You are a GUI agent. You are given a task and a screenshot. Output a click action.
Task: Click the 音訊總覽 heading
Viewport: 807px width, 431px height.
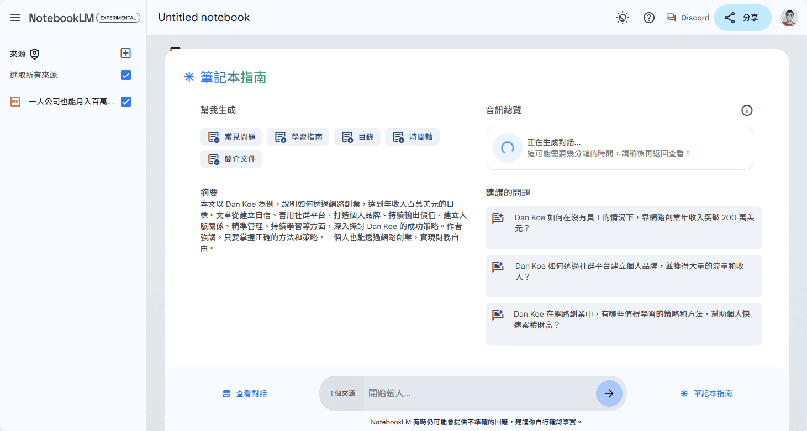pyautogui.click(x=504, y=110)
